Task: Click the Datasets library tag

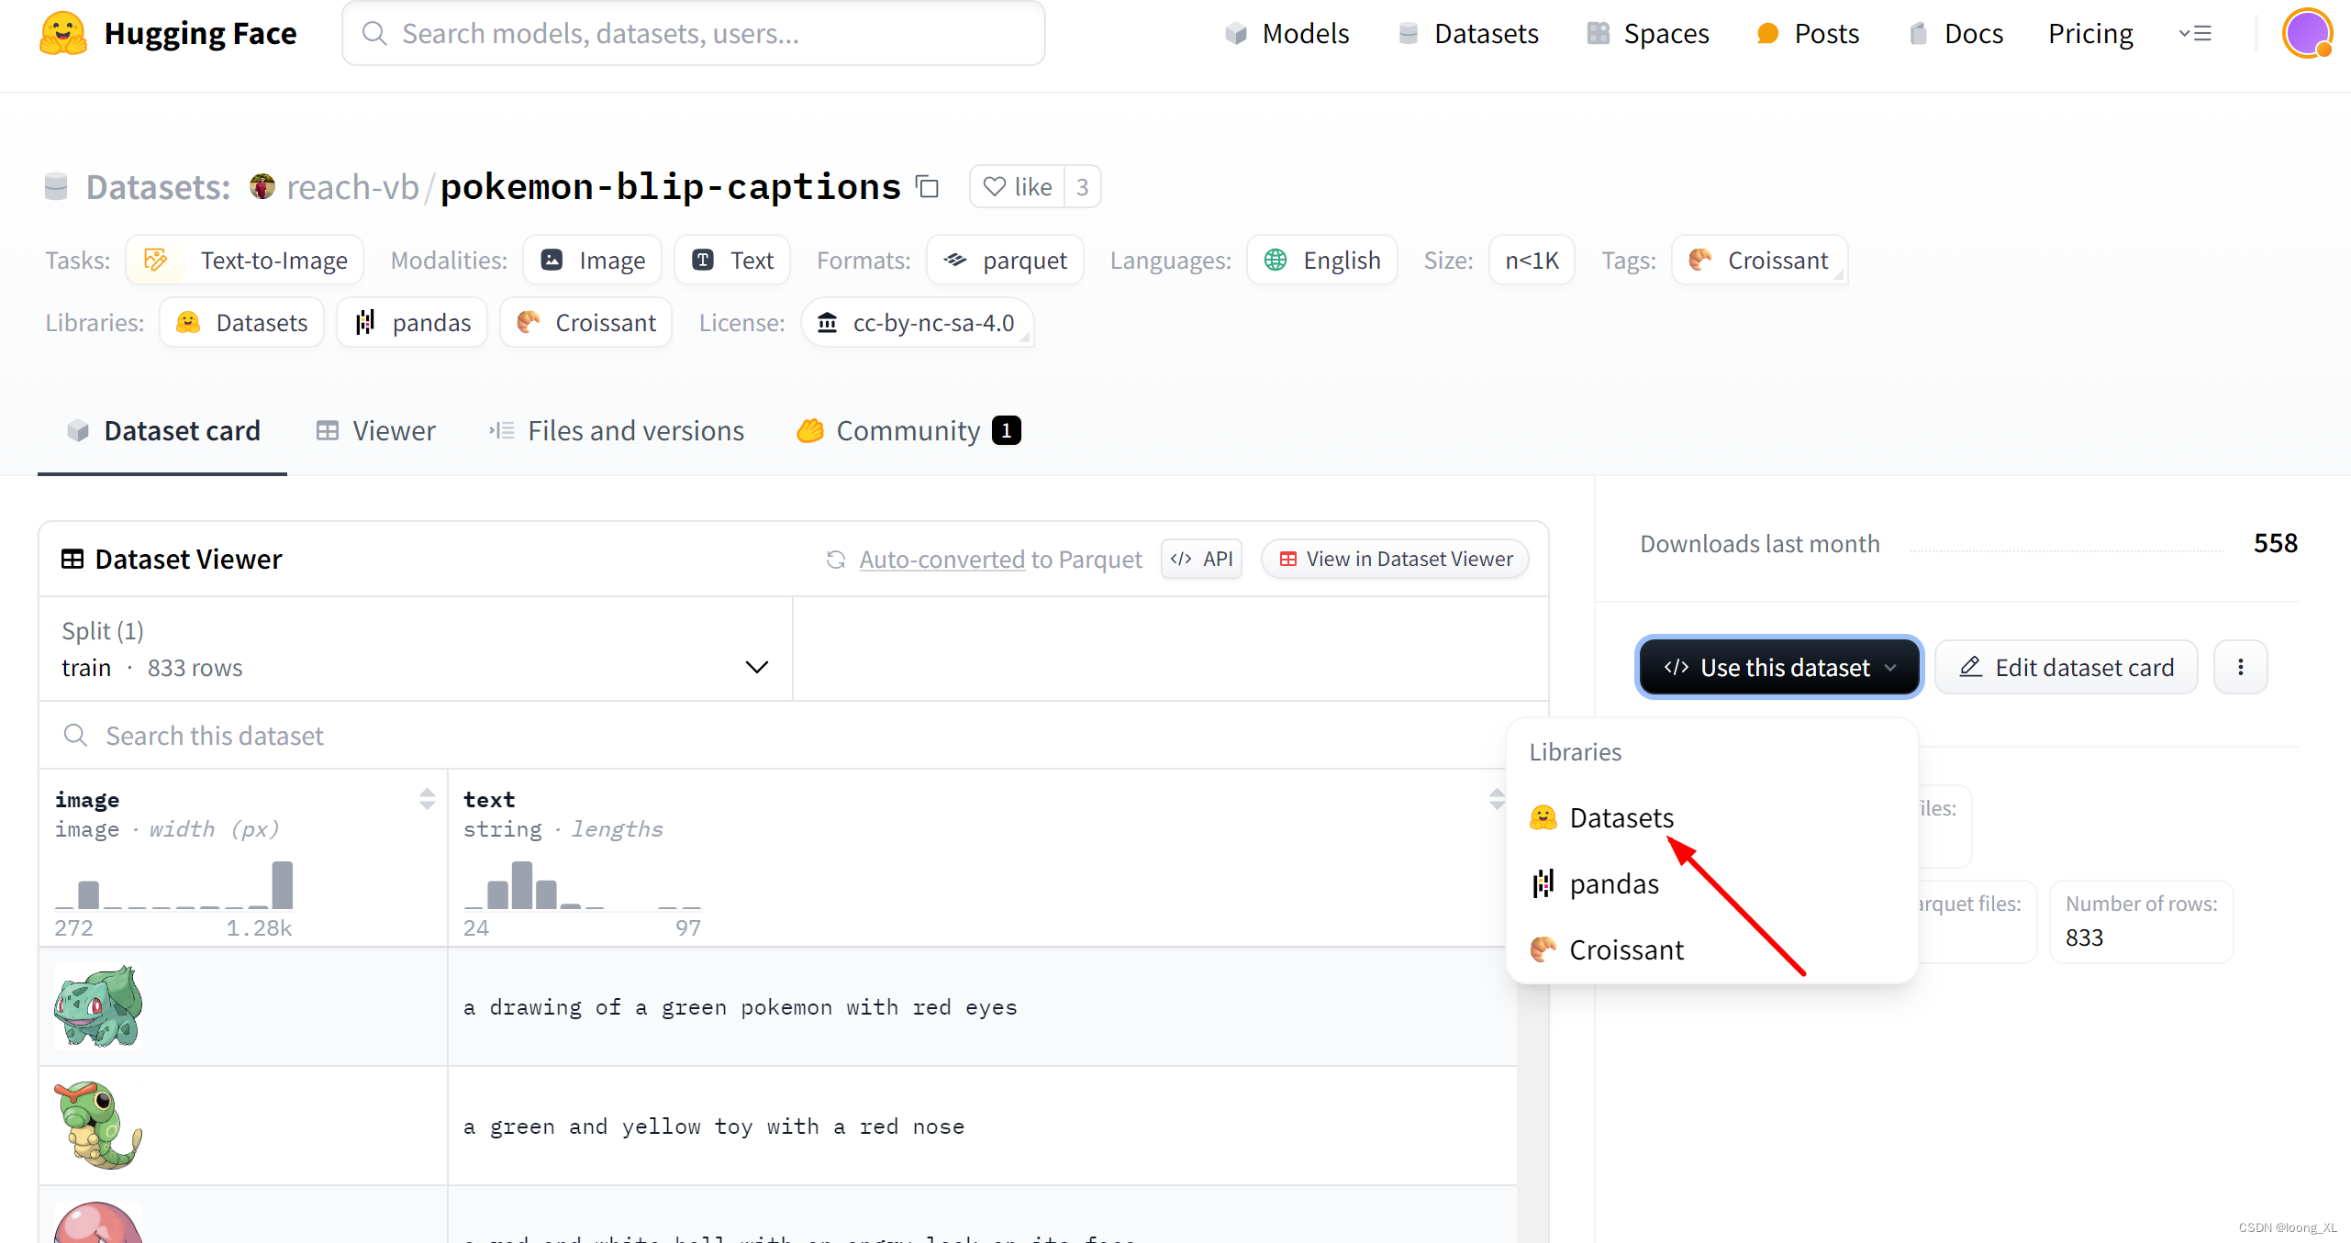Action: [242, 322]
